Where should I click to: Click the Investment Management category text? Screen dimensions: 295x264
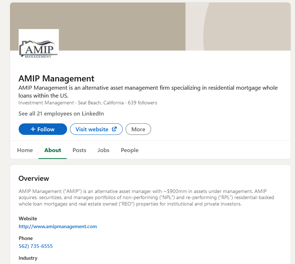(x=46, y=103)
